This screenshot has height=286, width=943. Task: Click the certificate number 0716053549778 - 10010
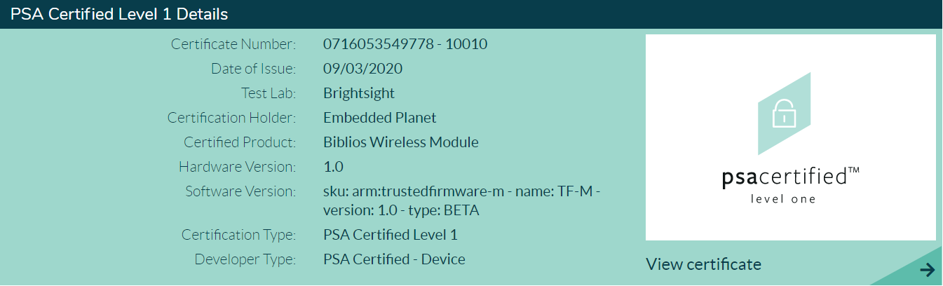click(x=405, y=44)
